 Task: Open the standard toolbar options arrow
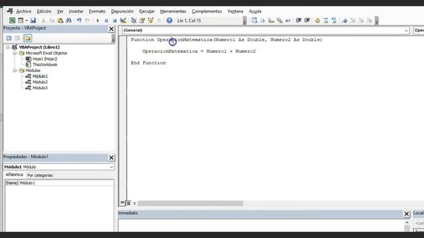click(244, 20)
